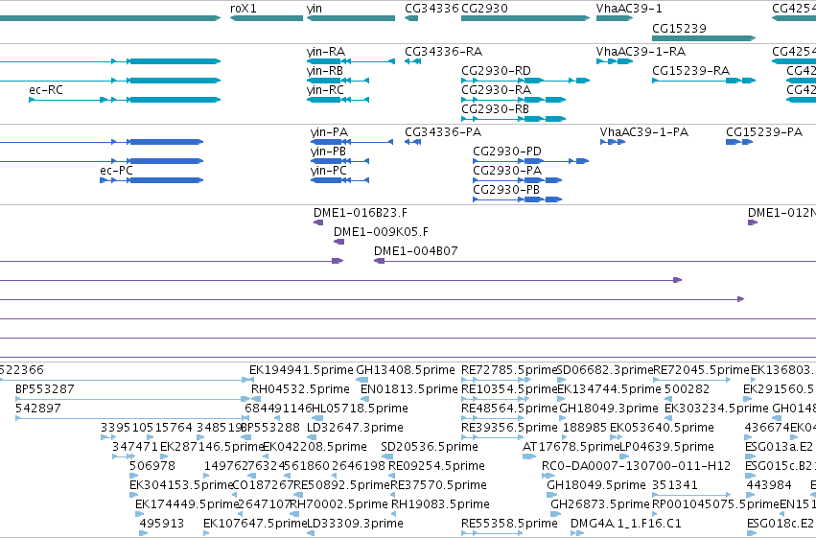Select the yin-PA protein feature
Viewport: 816px width, 538px height.
[352, 142]
